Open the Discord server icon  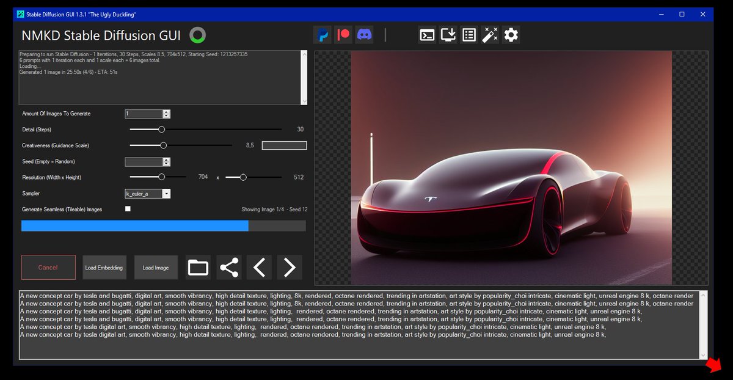(x=365, y=35)
